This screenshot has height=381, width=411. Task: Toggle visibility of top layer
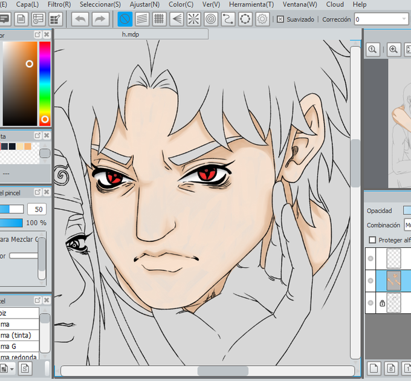pyautogui.click(x=371, y=259)
